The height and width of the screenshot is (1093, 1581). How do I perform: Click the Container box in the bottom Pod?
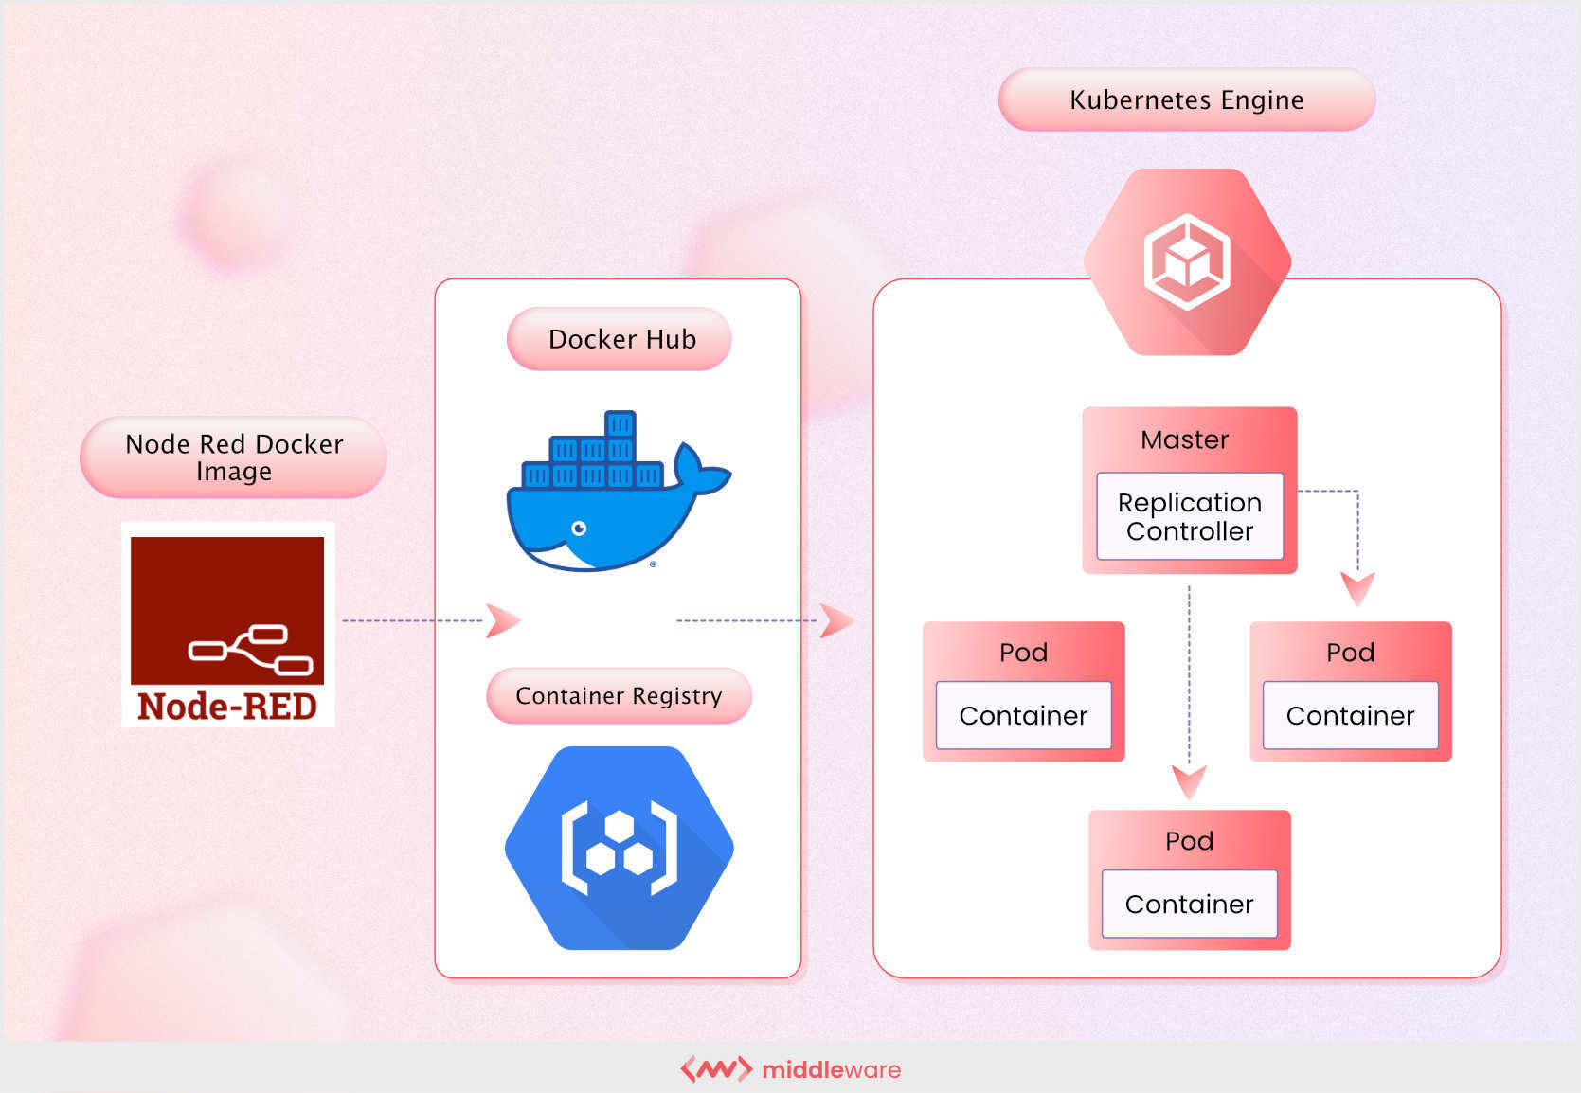[x=1188, y=905]
